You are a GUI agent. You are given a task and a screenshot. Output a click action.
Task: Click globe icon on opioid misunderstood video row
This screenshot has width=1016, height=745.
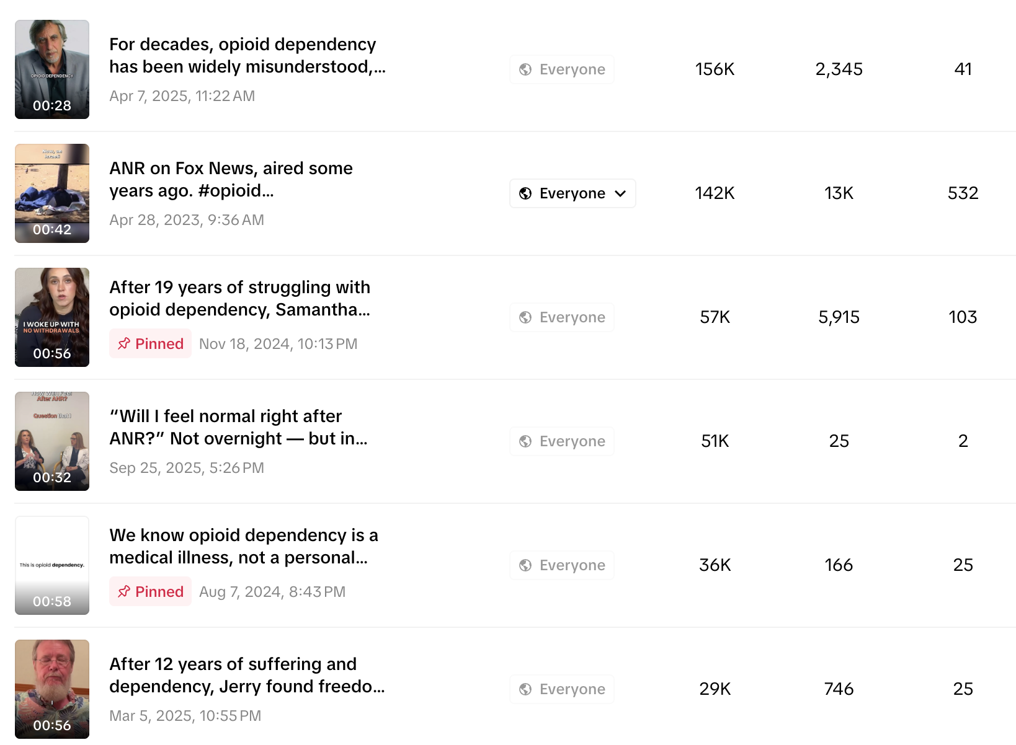525,69
